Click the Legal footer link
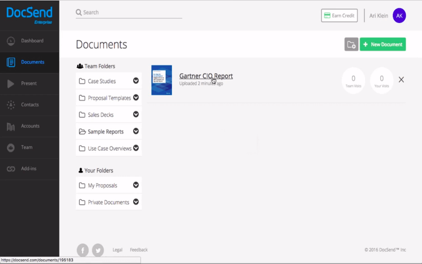The width and height of the screenshot is (422, 264). 117,250
